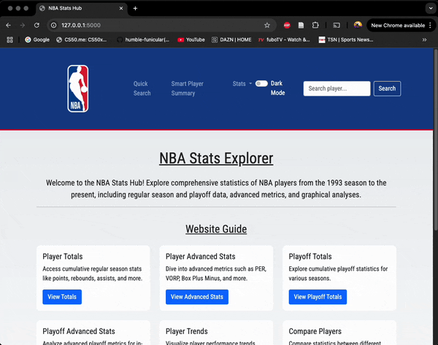Click the Player Trends card title
The image size is (438, 345).
[187, 331]
